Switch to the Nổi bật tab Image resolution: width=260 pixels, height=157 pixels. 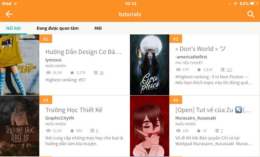click(14, 28)
